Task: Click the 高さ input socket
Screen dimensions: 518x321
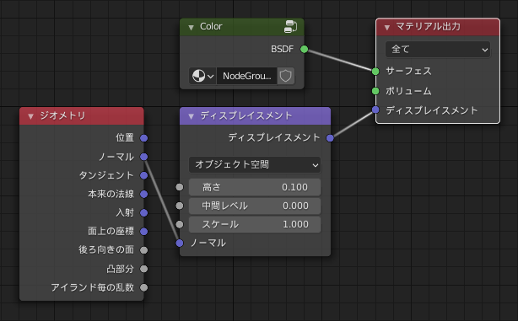Action: (x=180, y=187)
